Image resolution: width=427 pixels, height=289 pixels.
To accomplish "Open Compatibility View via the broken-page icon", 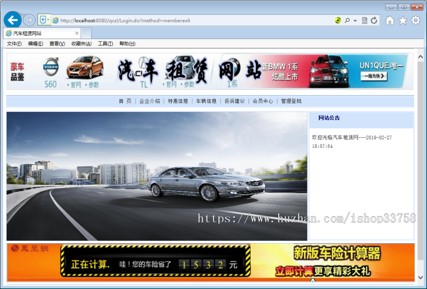I will pyautogui.click(x=364, y=20).
